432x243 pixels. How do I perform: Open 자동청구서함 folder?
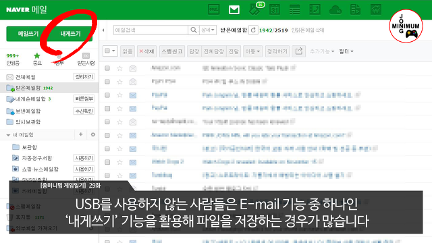(x=36, y=158)
